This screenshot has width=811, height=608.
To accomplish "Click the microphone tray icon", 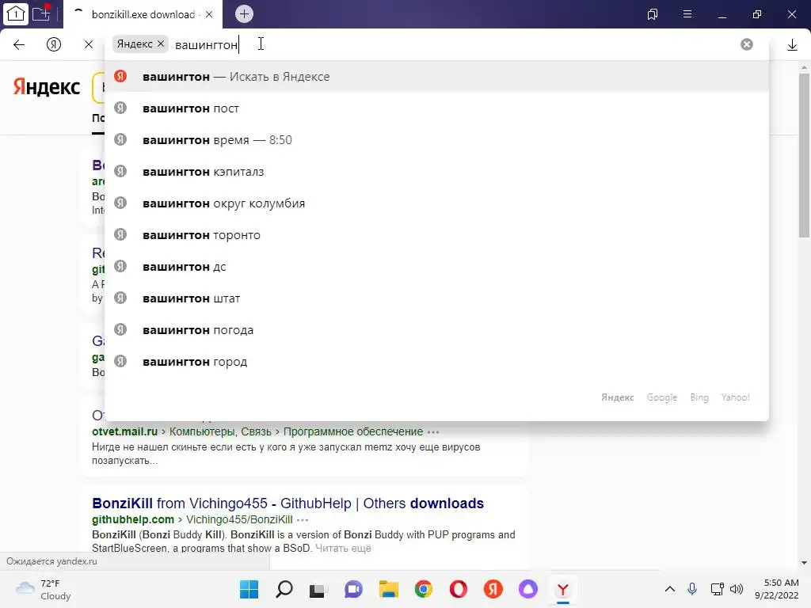I will click(x=692, y=589).
